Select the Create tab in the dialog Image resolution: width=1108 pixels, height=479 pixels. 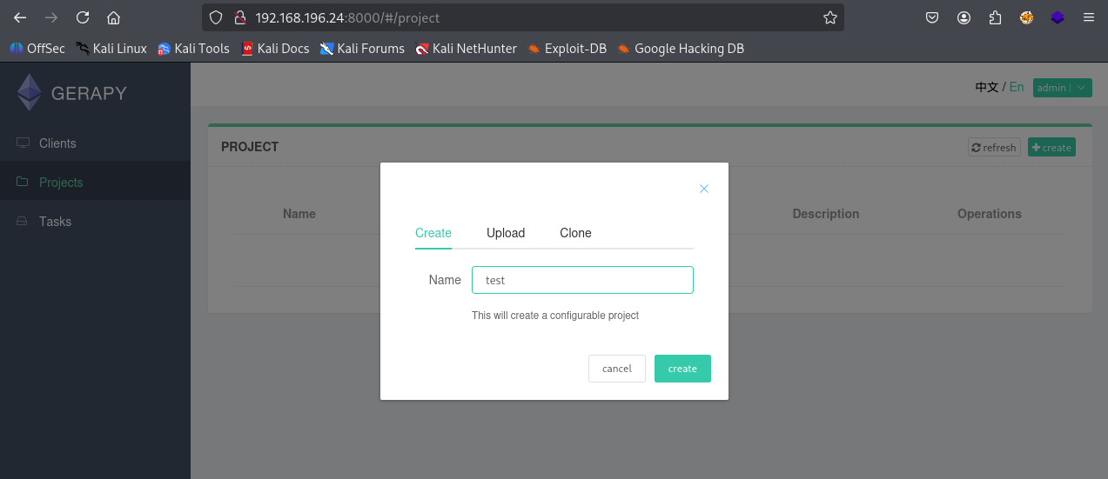(x=433, y=233)
